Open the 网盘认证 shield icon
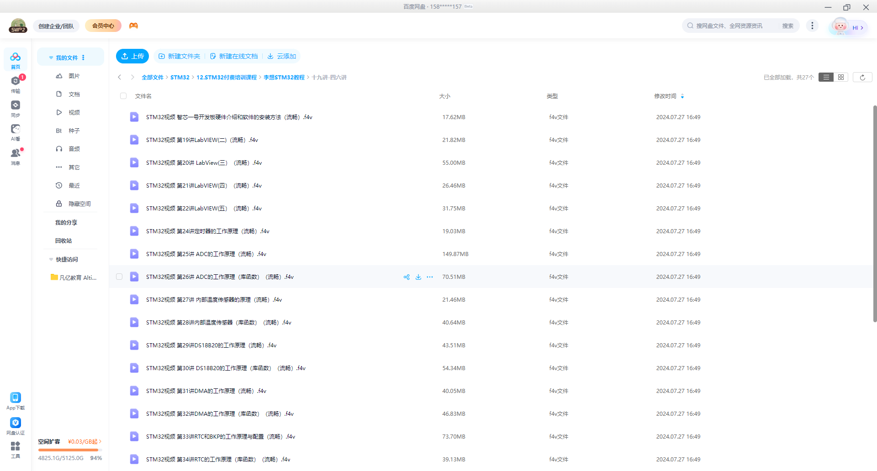This screenshot has height=471, width=877. click(16, 426)
